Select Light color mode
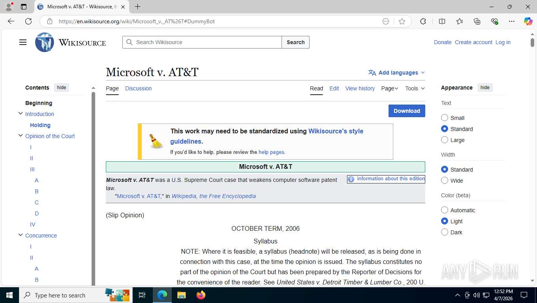The image size is (537, 303). pos(445,221)
